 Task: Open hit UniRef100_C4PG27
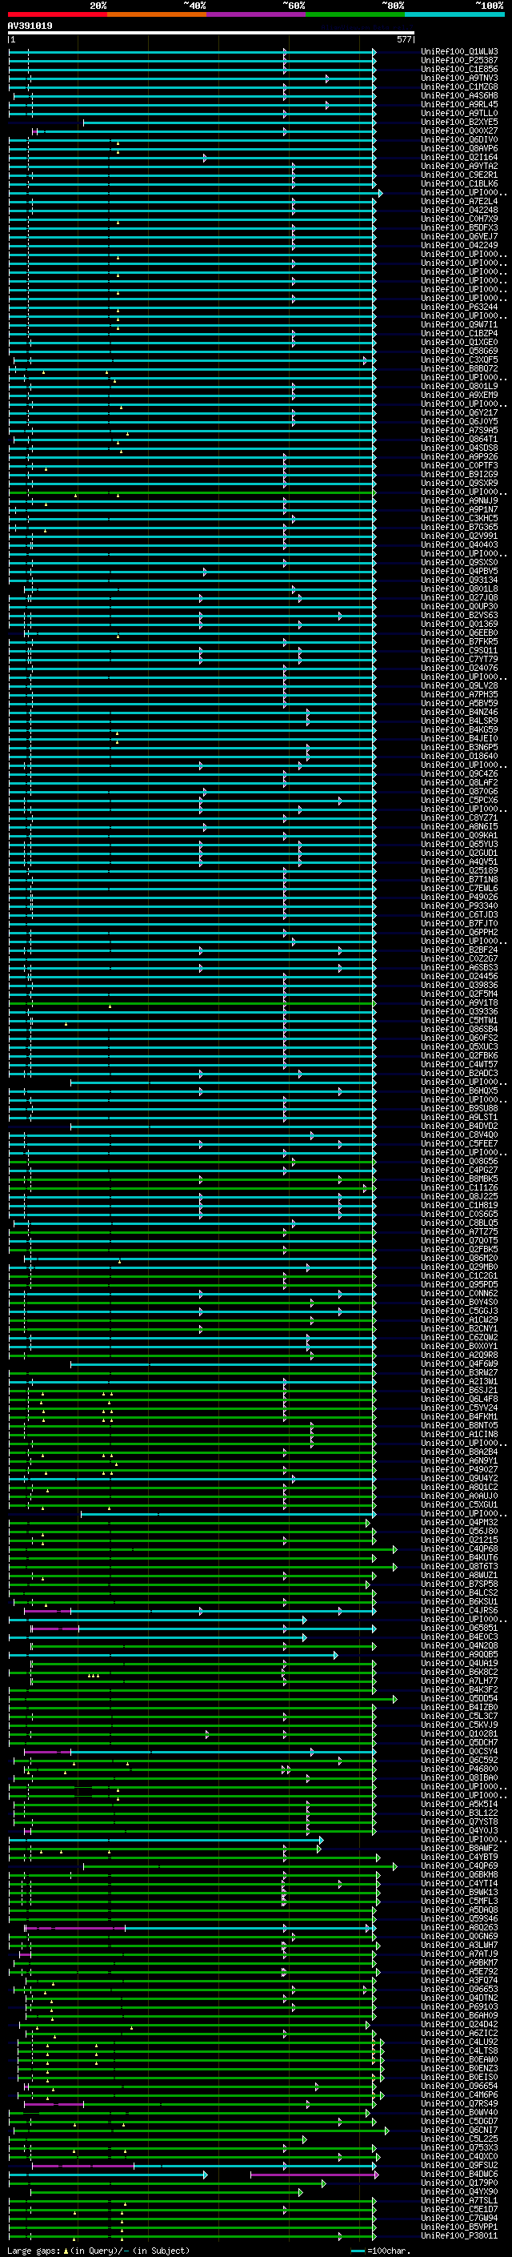pyautogui.click(x=459, y=1170)
